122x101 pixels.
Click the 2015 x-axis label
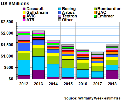point(68,84)
